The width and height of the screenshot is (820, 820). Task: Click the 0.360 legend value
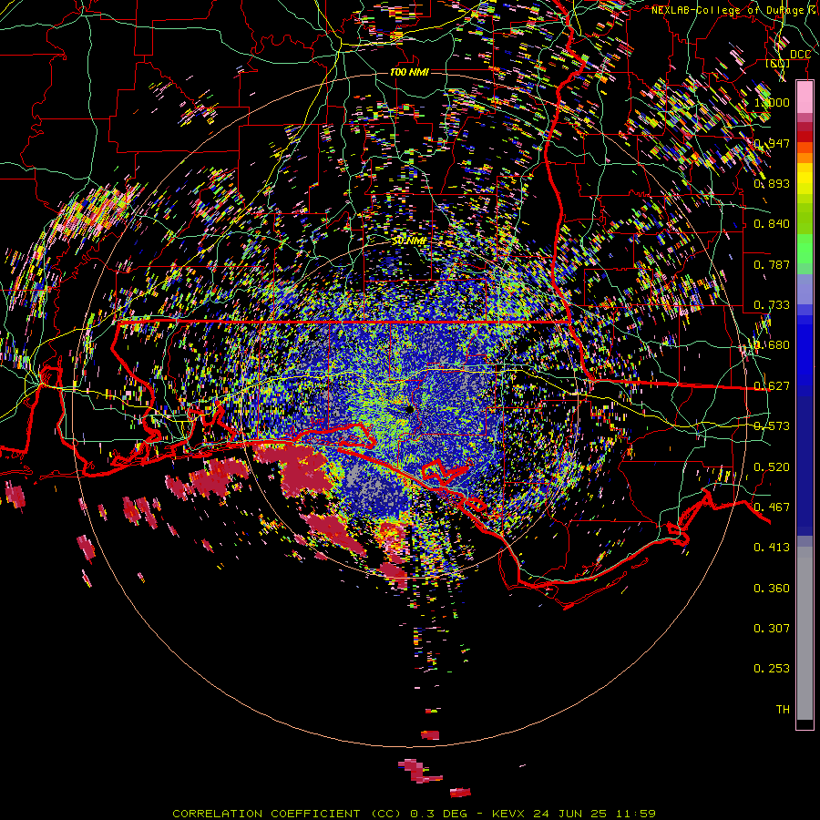[x=772, y=589]
